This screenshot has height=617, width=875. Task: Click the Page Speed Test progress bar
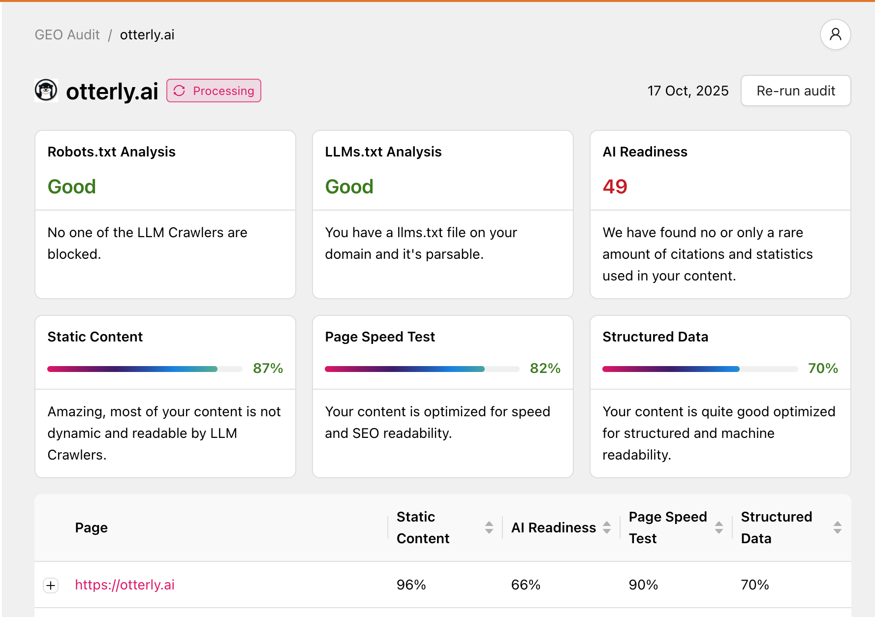coord(422,369)
